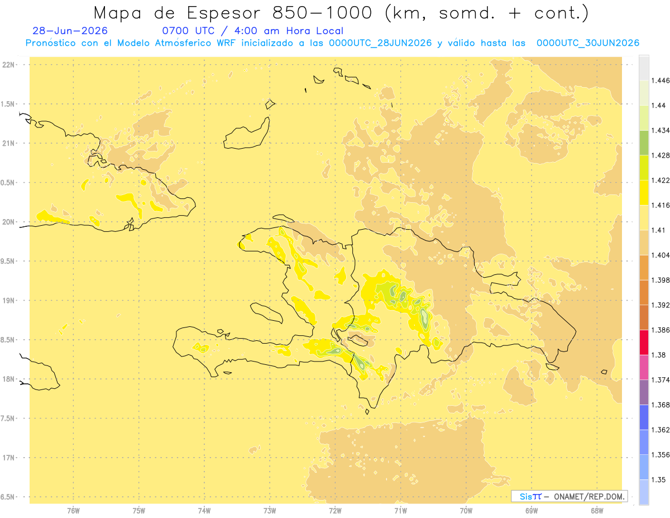
Task: Click the 71W longitude axis label
Action: click(x=400, y=510)
